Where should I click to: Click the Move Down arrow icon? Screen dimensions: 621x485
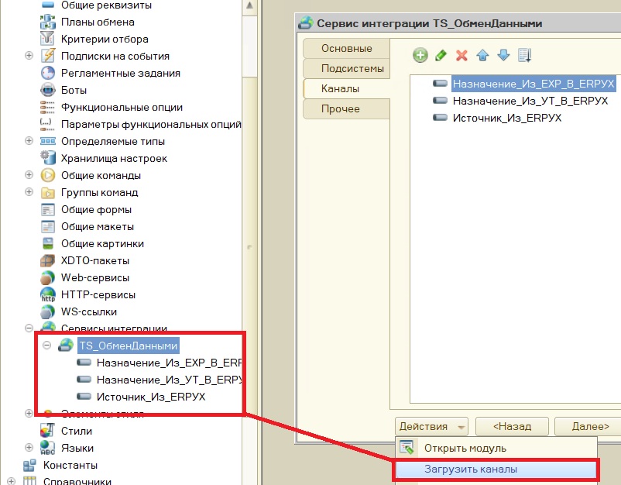[x=503, y=55]
